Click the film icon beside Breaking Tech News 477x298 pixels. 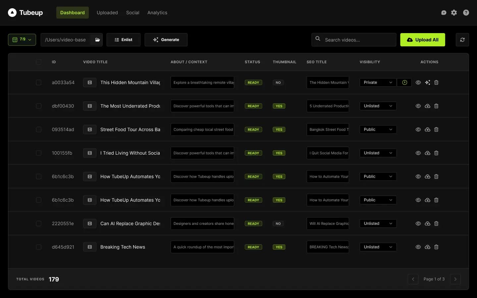[90, 247]
